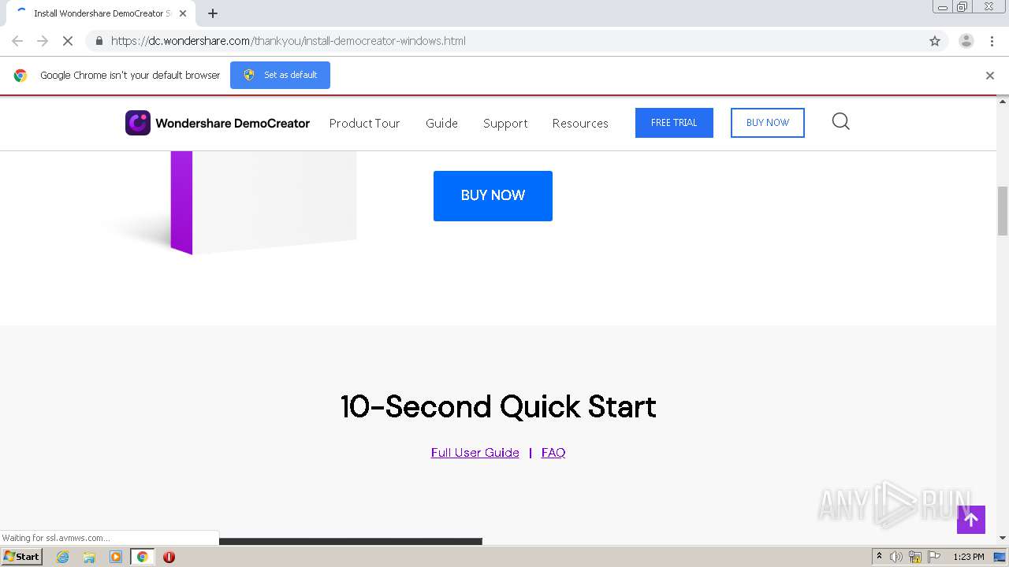
Task: Set Chrome as default browser
Action: pyautogui.click(x=280, y=75)
